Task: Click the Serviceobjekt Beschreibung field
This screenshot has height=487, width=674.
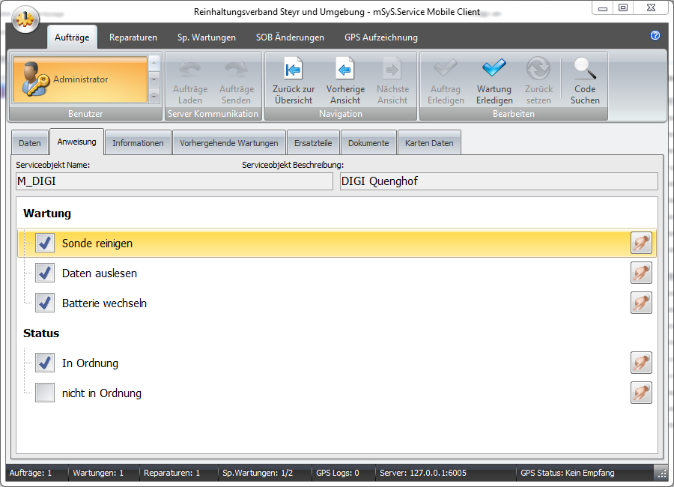Action: pyautogui.click(x=498, y=181)
